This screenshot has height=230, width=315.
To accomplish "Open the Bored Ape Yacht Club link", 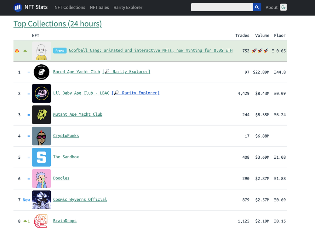I will click(x=77, y=72).
